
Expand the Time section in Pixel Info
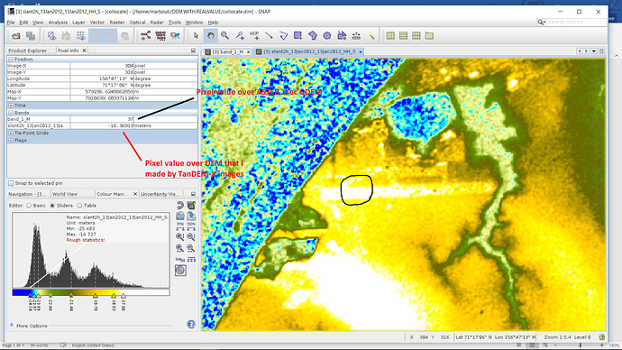coord(11,106)
